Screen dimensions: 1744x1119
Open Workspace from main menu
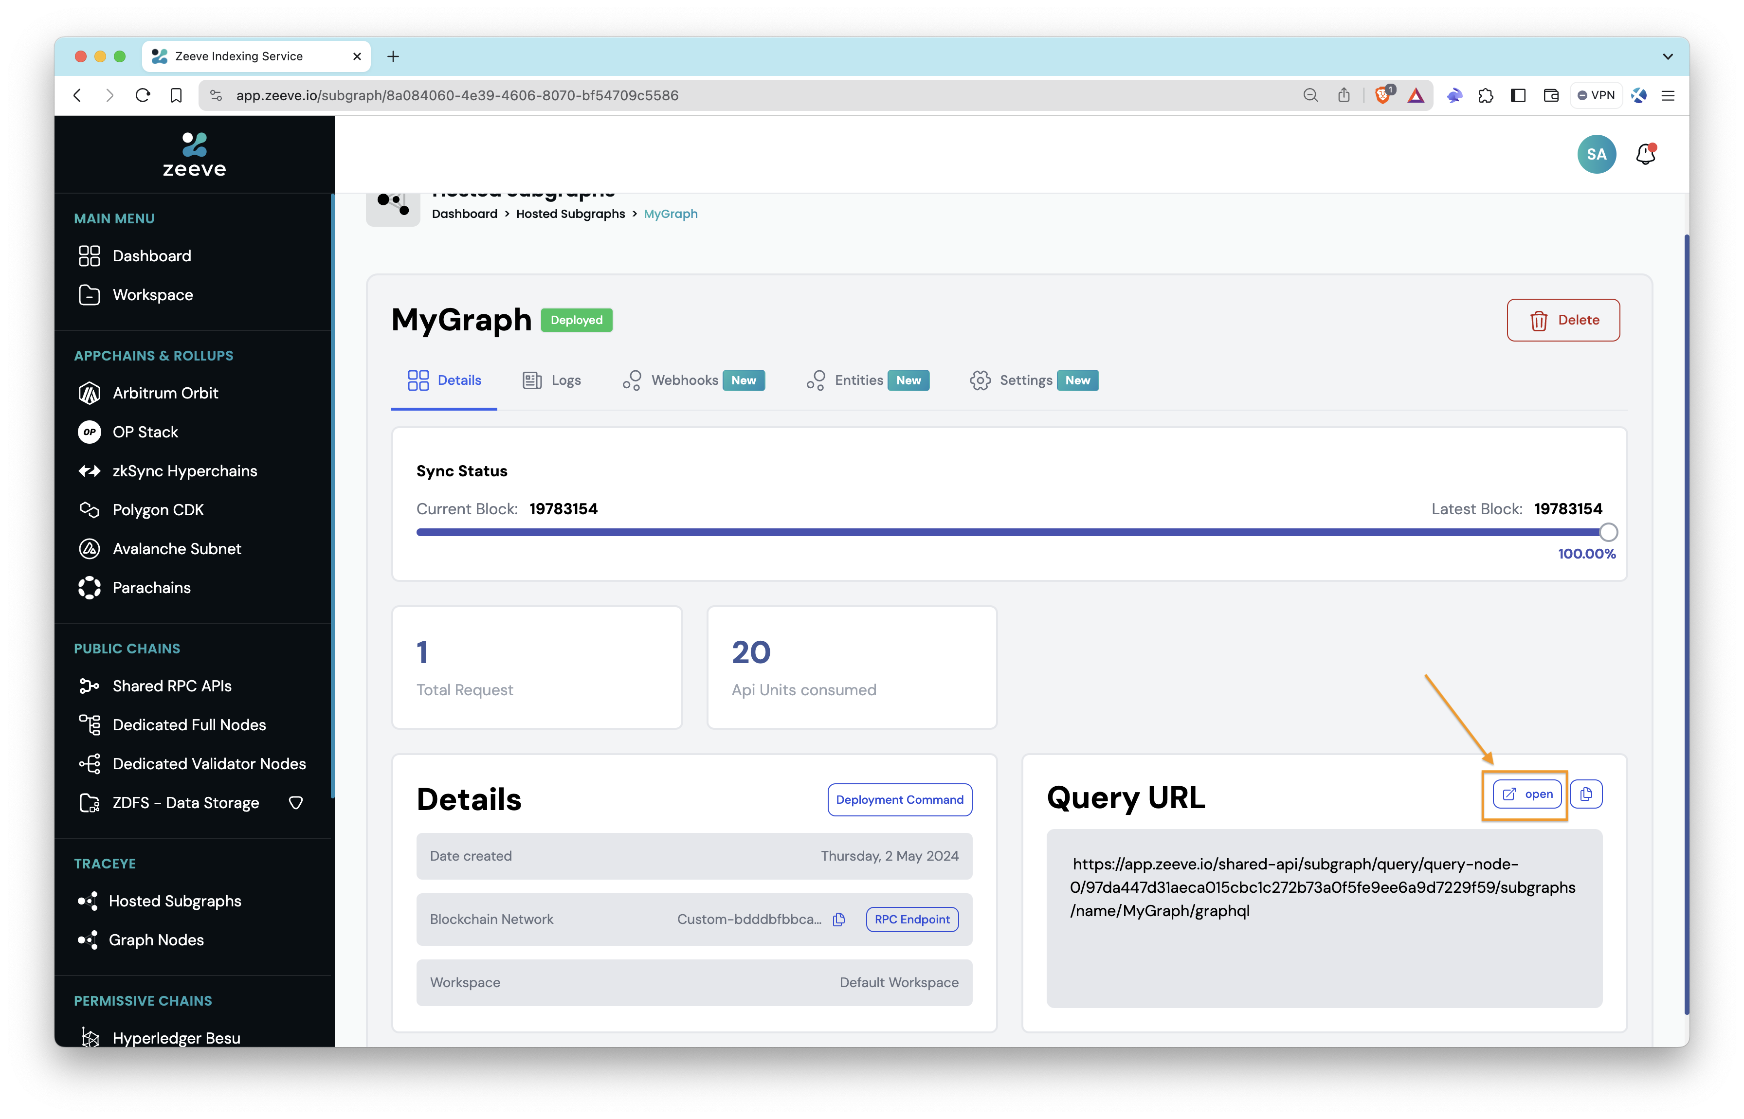tap(153, 295)
